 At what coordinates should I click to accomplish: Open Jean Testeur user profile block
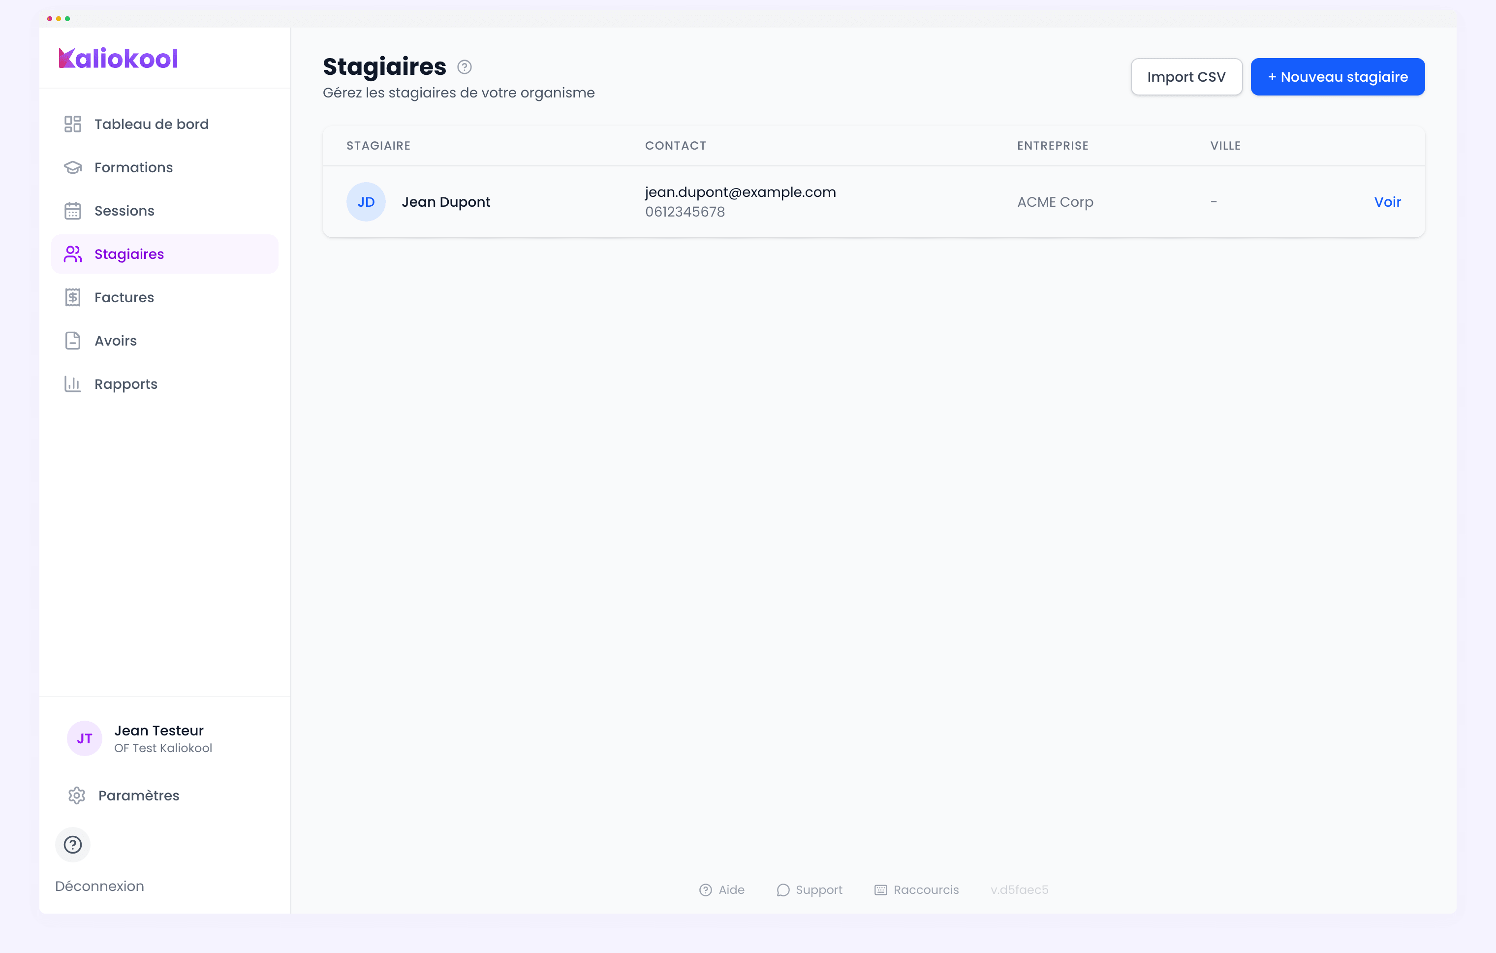(140, 739)
